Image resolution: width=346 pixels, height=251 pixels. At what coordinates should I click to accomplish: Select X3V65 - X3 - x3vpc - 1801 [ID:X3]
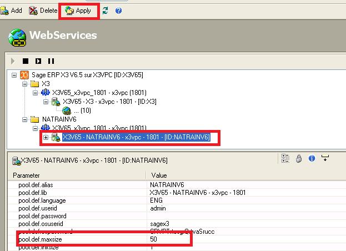point(109,102)
